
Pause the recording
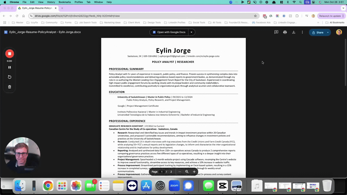coord(9,67)
